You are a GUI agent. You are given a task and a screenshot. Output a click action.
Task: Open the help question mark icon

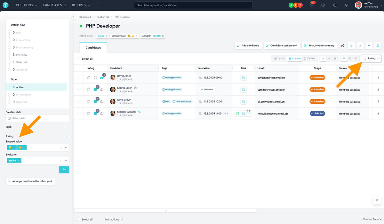tap(335, 5)
